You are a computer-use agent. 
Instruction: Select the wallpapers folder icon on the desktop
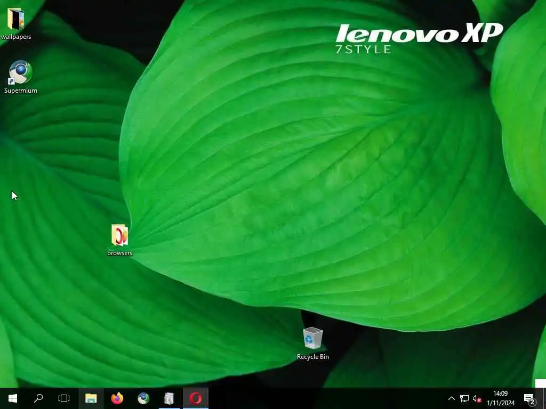coord(15,19)
